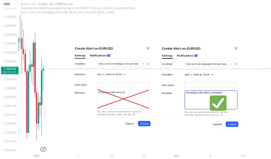The height and width of the screenshot is (159, 271).
Task: Focus Alert name field in right dialog
Action: point(211,85)
